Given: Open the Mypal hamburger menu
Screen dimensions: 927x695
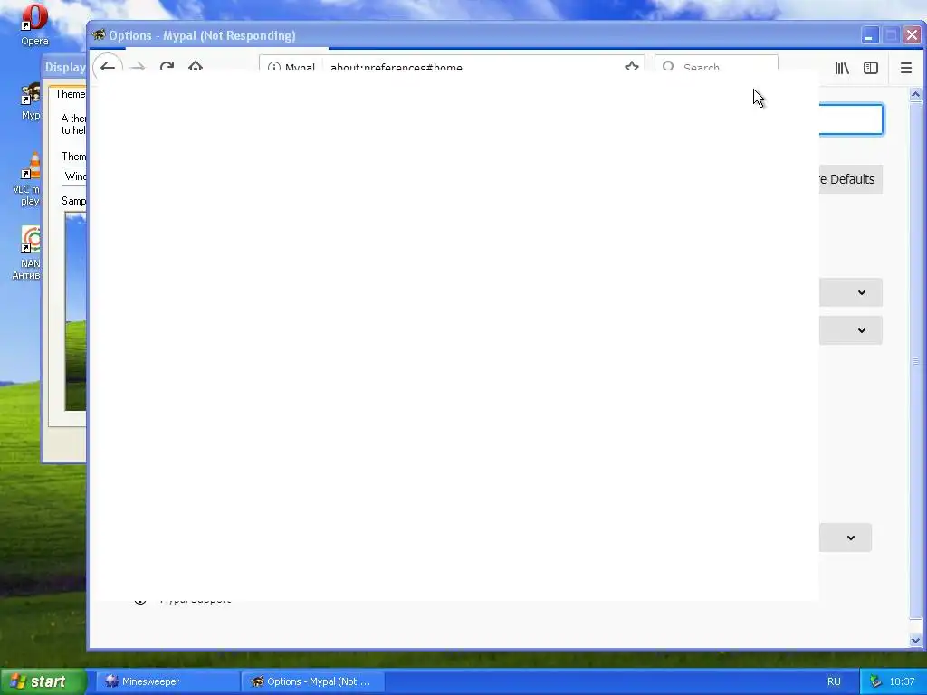Looking at the screenshot, I should click(905, 68).
